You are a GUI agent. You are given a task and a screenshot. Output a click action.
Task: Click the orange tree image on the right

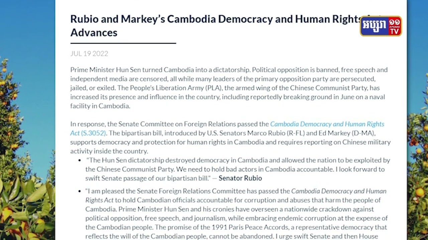(x=417, y=160)
